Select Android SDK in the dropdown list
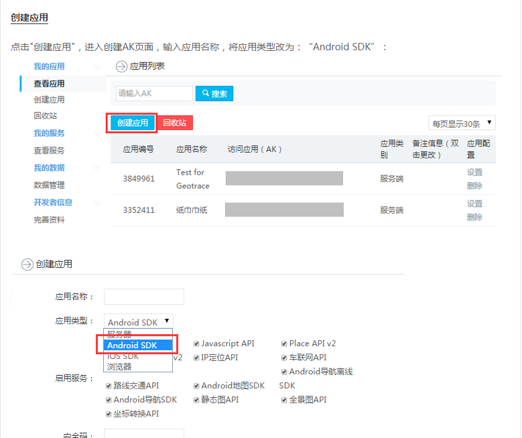522x438 pixels. pyautogui.click(x=136, y=346)
